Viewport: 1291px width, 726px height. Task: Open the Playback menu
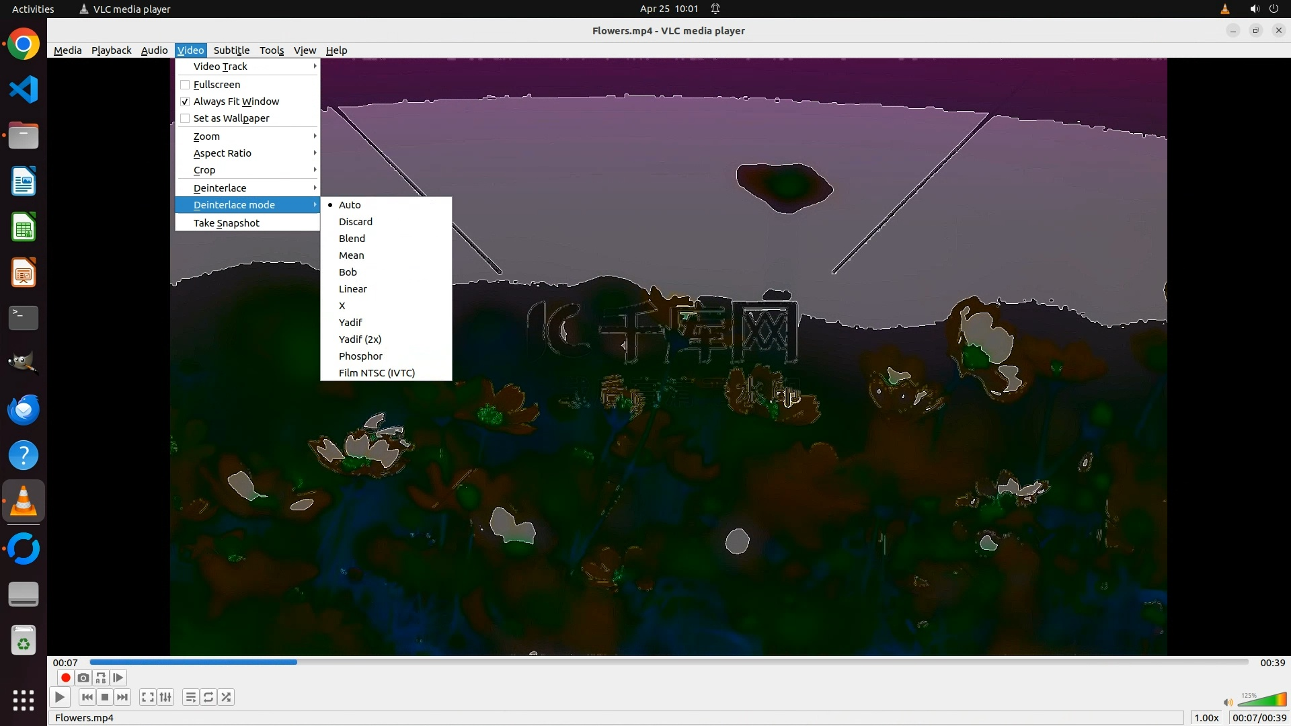[x=111, y=50]
